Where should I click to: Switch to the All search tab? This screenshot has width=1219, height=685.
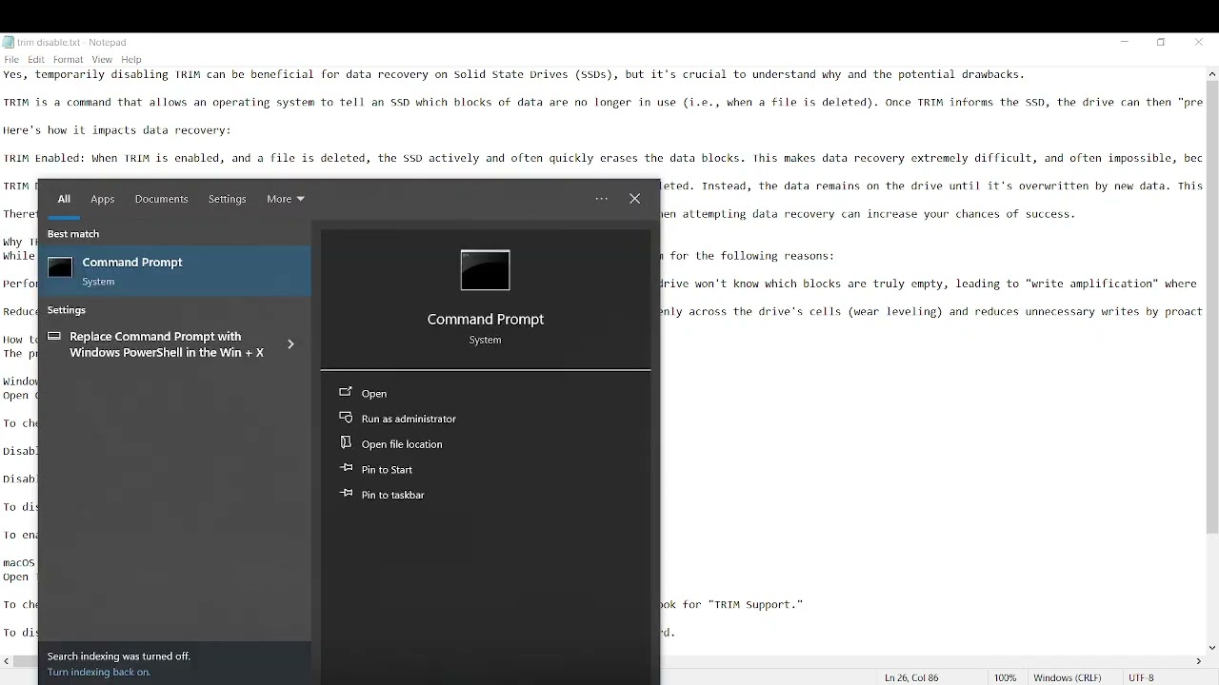64,200
